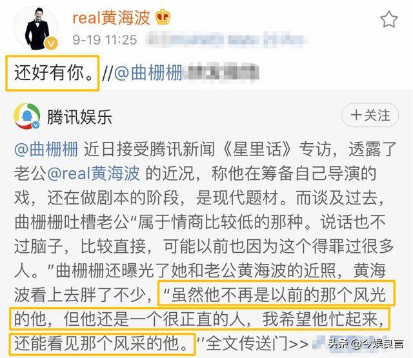Open the 全文传送门>> full article link
Image resolution: width=413 pixels, height=358 pixels.
point(257,344)
